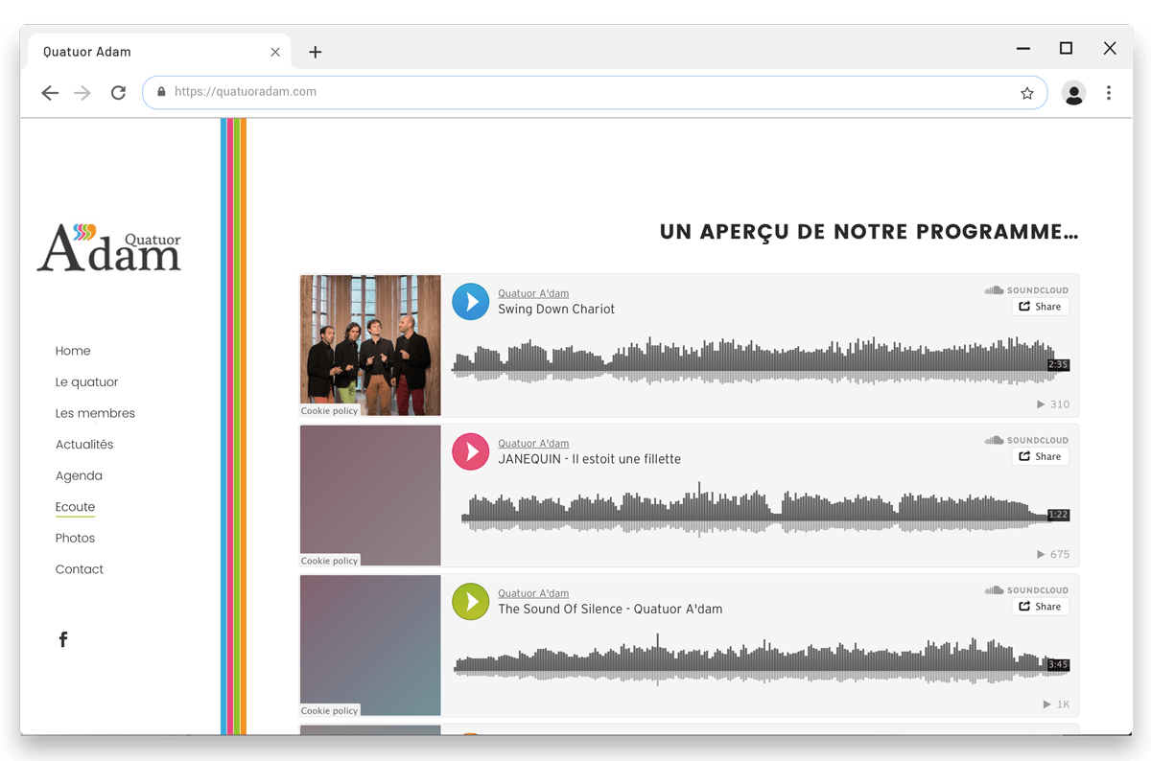Play the Swing Down Chariot track
Viewport: 1151px width, 761px height.
point(470,302)
